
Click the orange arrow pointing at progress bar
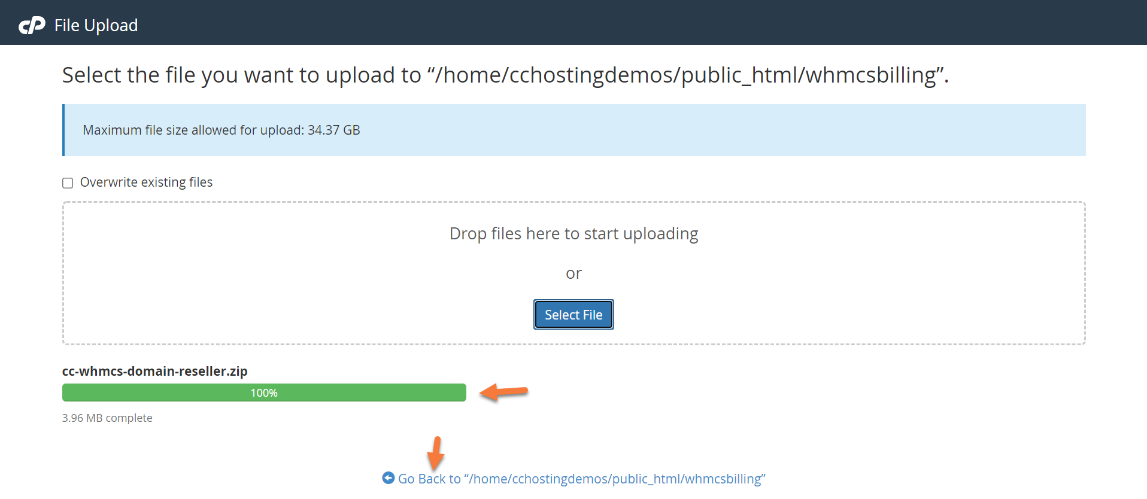(503, 392)
